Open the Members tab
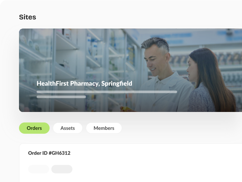The width and height of the screenshot is (242, 182). pyautogui.click(x=104, y=128)
